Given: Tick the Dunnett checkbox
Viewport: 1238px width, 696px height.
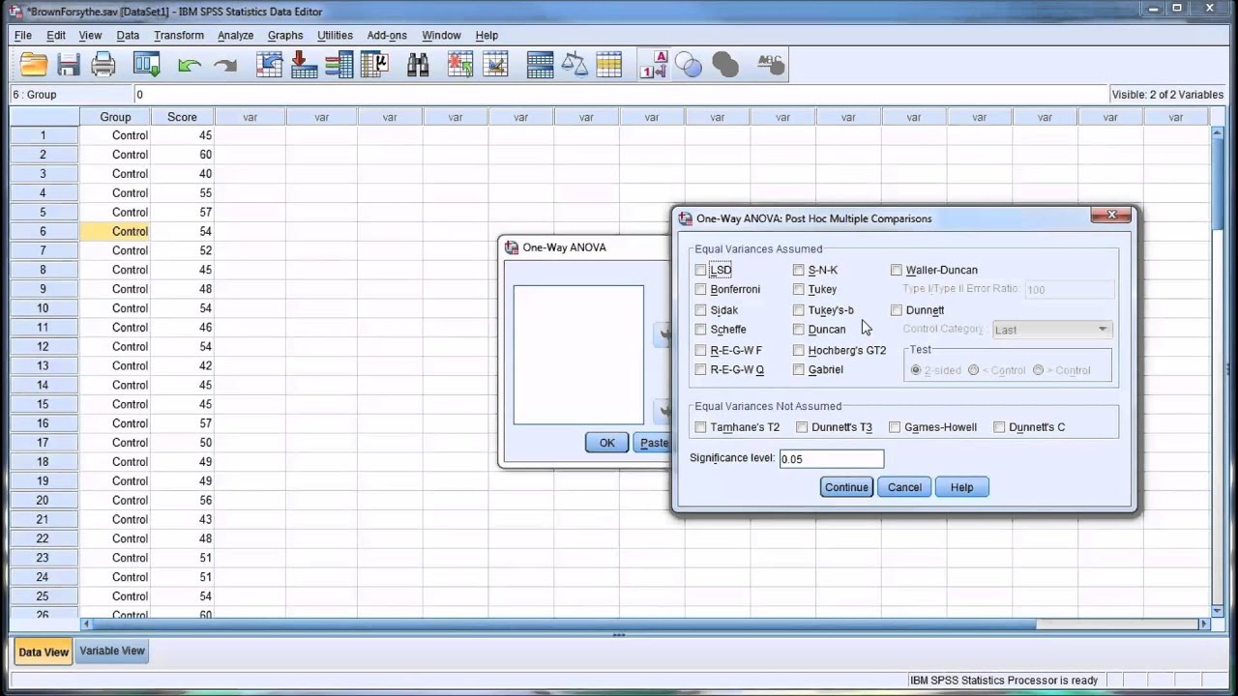Looking at the screenshot, I should click(x=897, y=310).
